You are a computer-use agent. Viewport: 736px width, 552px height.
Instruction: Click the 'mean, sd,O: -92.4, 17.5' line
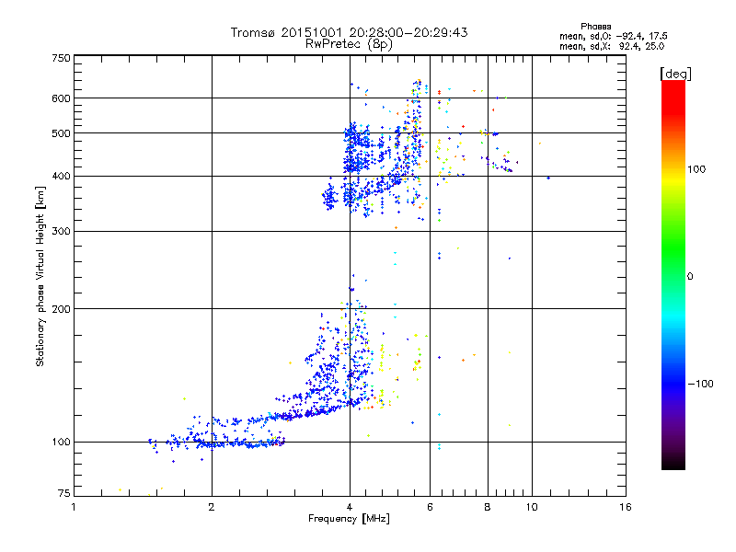pyautogui.click(x=614, y=36)
